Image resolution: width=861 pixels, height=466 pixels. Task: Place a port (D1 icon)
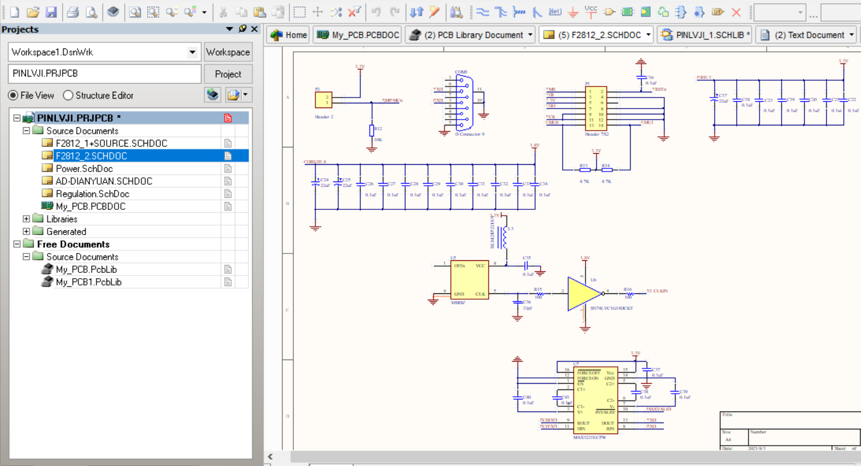[x=718, y=12]
